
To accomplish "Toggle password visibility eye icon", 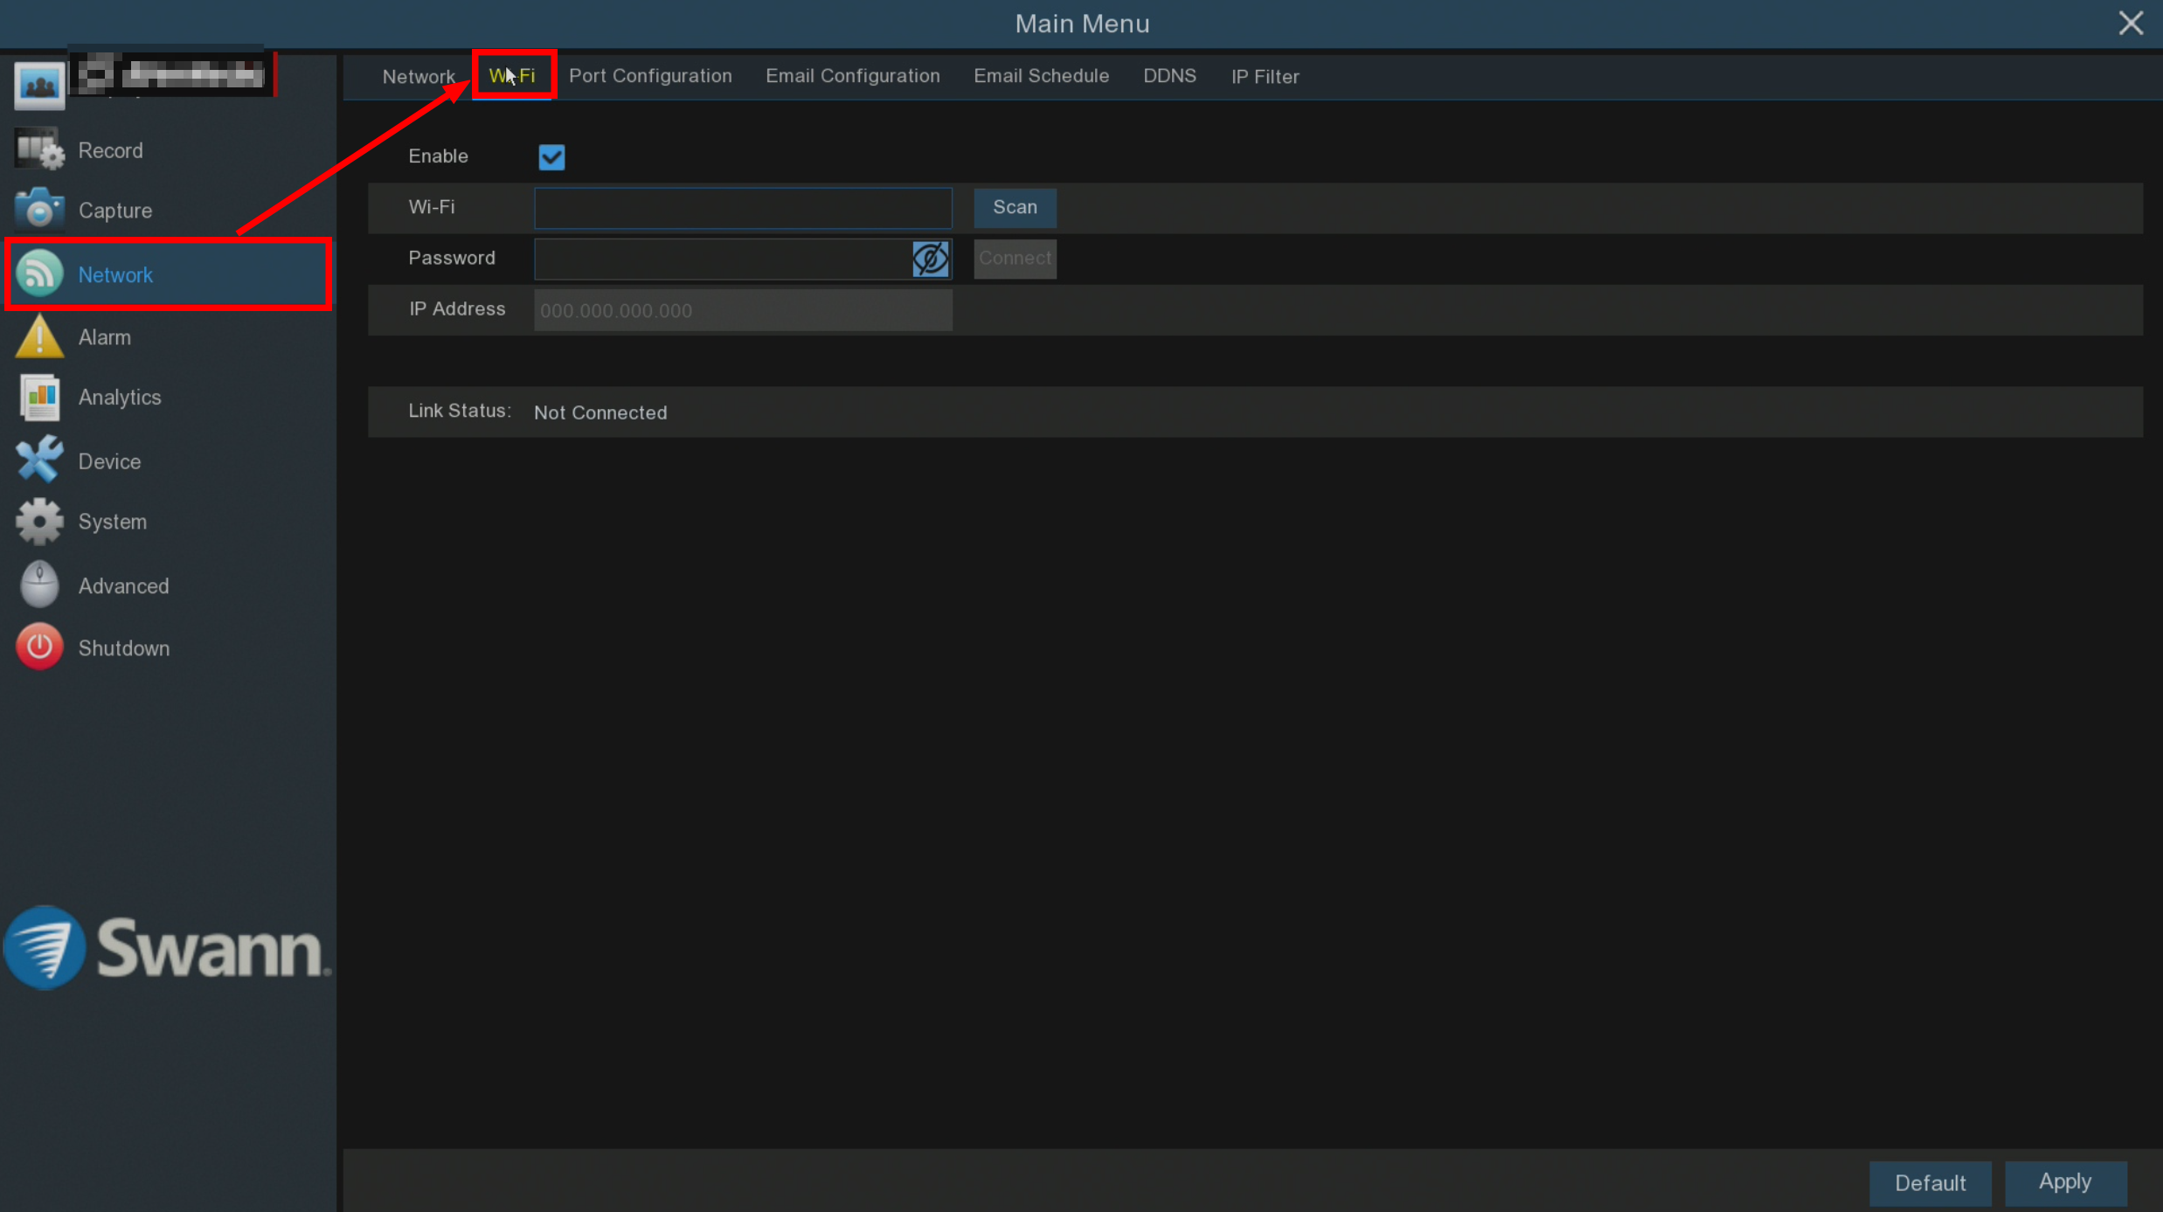I will point(930,259).
